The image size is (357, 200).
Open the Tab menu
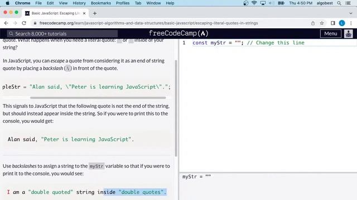tap(138, 3)
